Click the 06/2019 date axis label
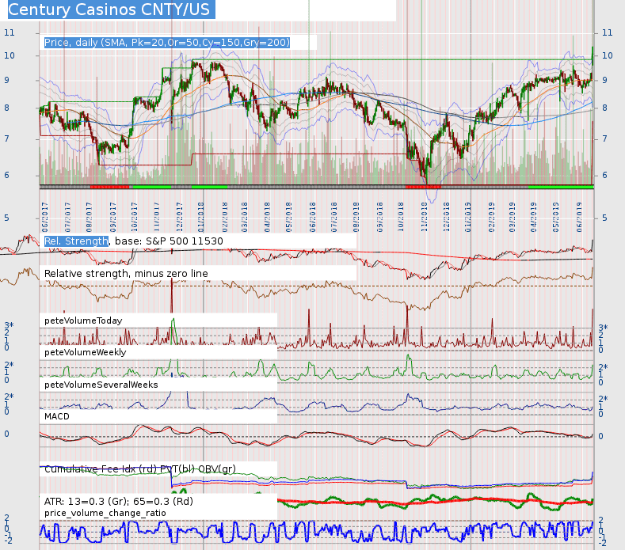Image resolution: width=625 pixels, height=550 pixels. click(x=580, y=217)
